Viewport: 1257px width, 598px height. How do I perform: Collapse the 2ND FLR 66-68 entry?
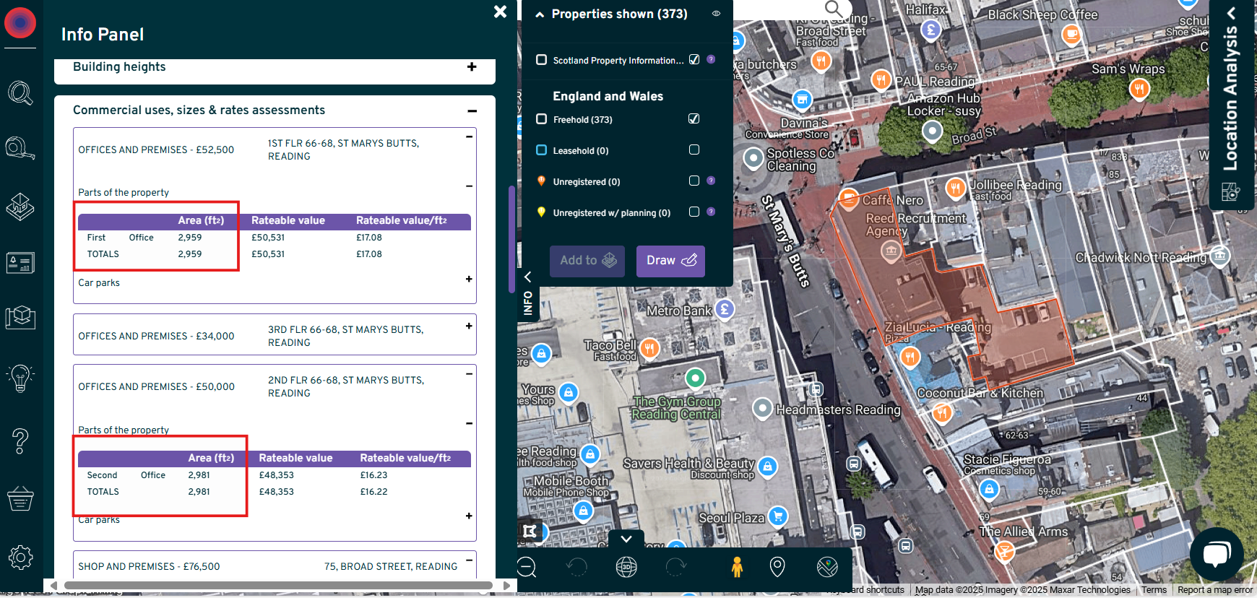pyautogui.click(x=469, y=374)
